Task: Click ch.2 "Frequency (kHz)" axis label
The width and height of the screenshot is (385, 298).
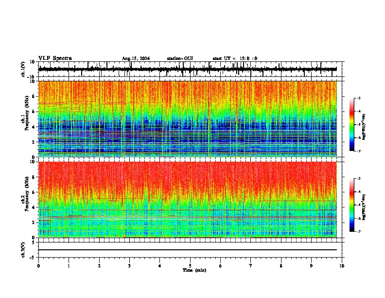Action: (x=27, y=194)
